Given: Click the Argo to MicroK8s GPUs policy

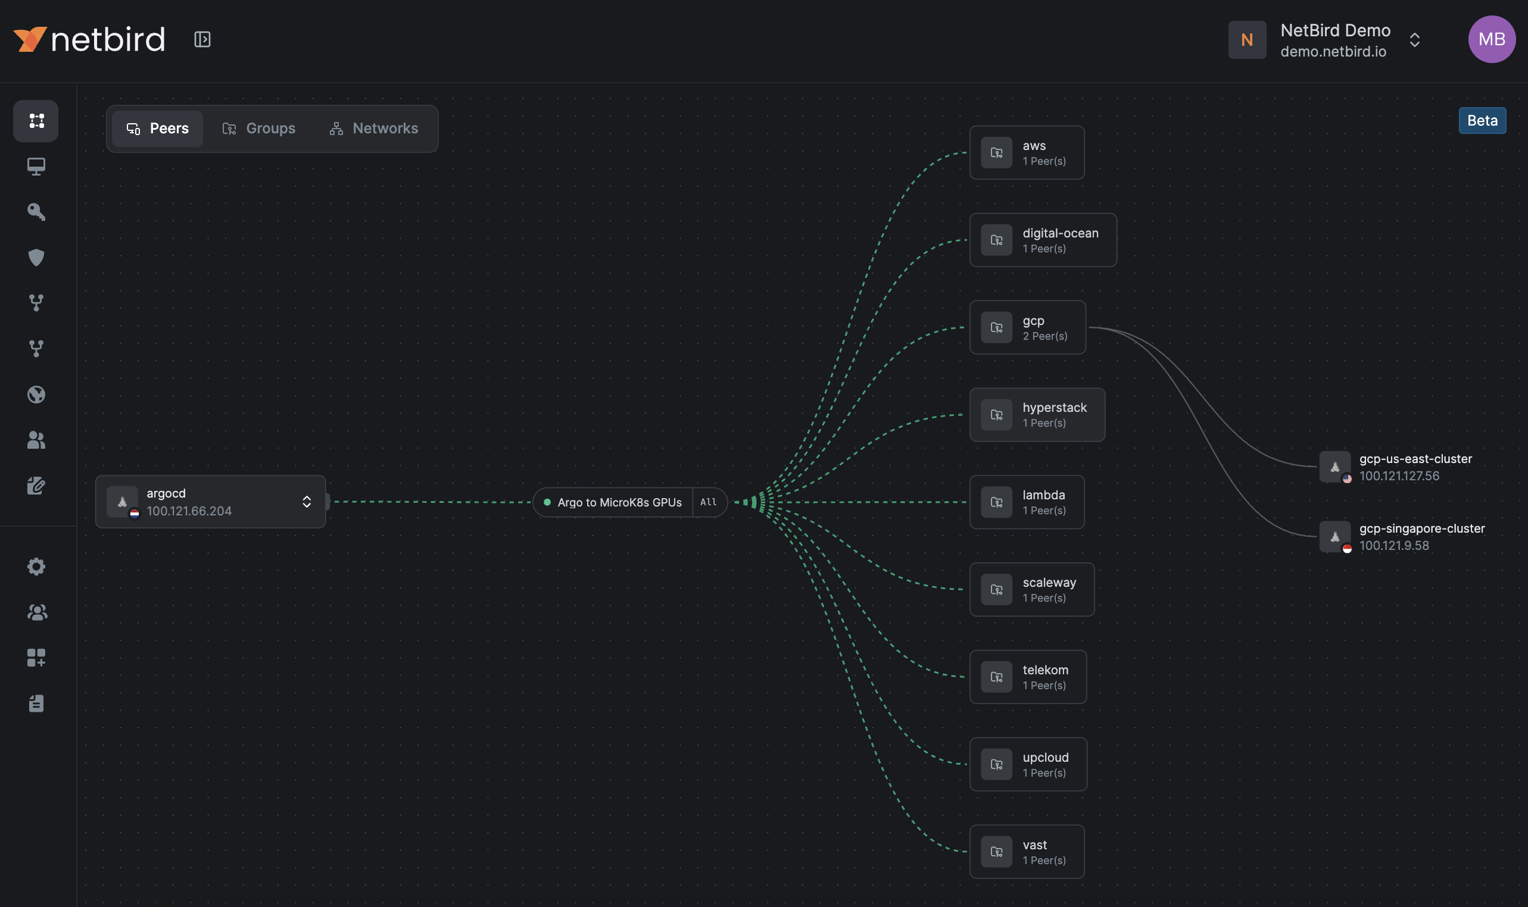Looking at the screenshot, I should click(x=618, y=502).
